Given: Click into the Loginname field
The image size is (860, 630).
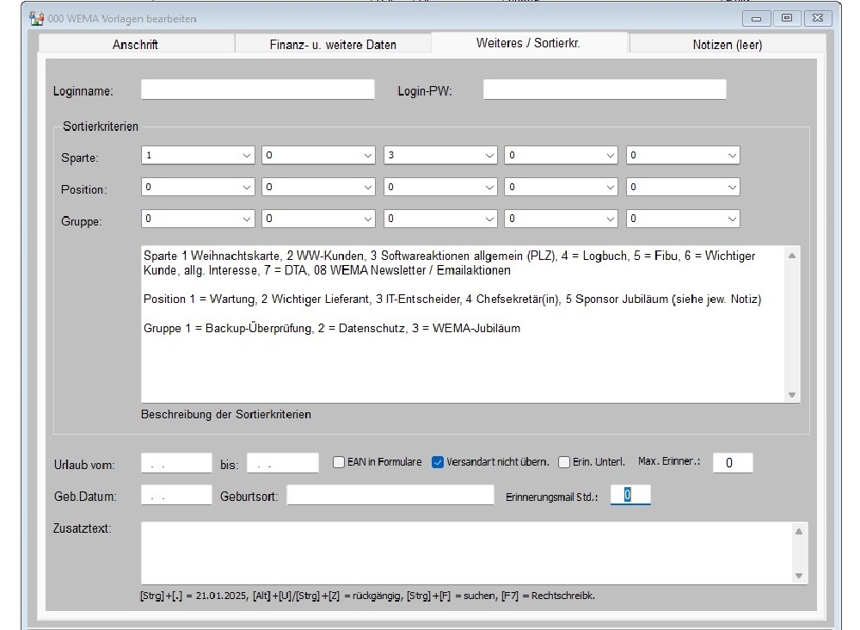Looking at the screenshot, I should [x=258, y=90].
